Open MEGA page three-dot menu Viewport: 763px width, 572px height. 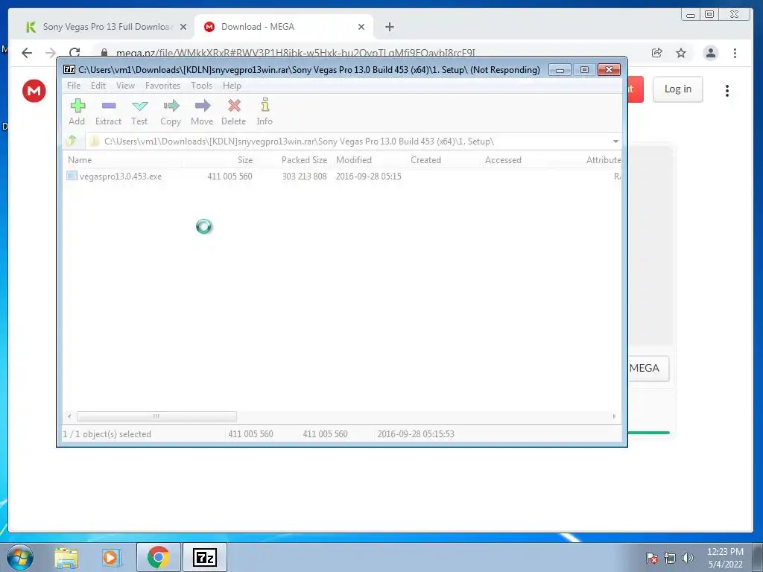click(727, 90)
